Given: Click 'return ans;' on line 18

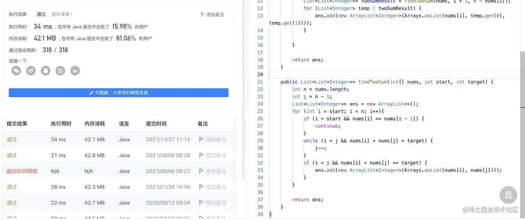Looking at the screenshot, I should 308,60.
